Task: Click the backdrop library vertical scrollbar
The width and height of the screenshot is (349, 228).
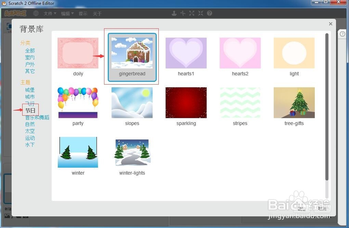Action: click(x=327, y=107)
